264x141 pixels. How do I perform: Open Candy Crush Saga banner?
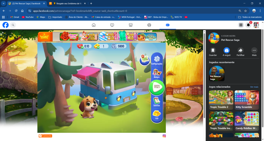point(88,36)
